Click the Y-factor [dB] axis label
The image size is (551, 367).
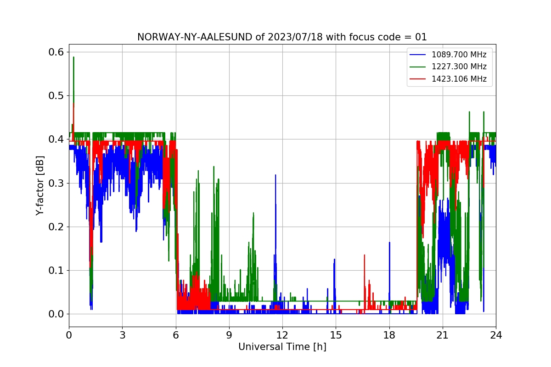pos(40,185)
